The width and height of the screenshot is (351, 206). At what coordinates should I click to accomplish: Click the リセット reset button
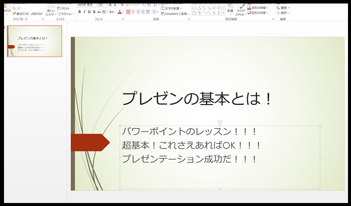pos(64,8)
